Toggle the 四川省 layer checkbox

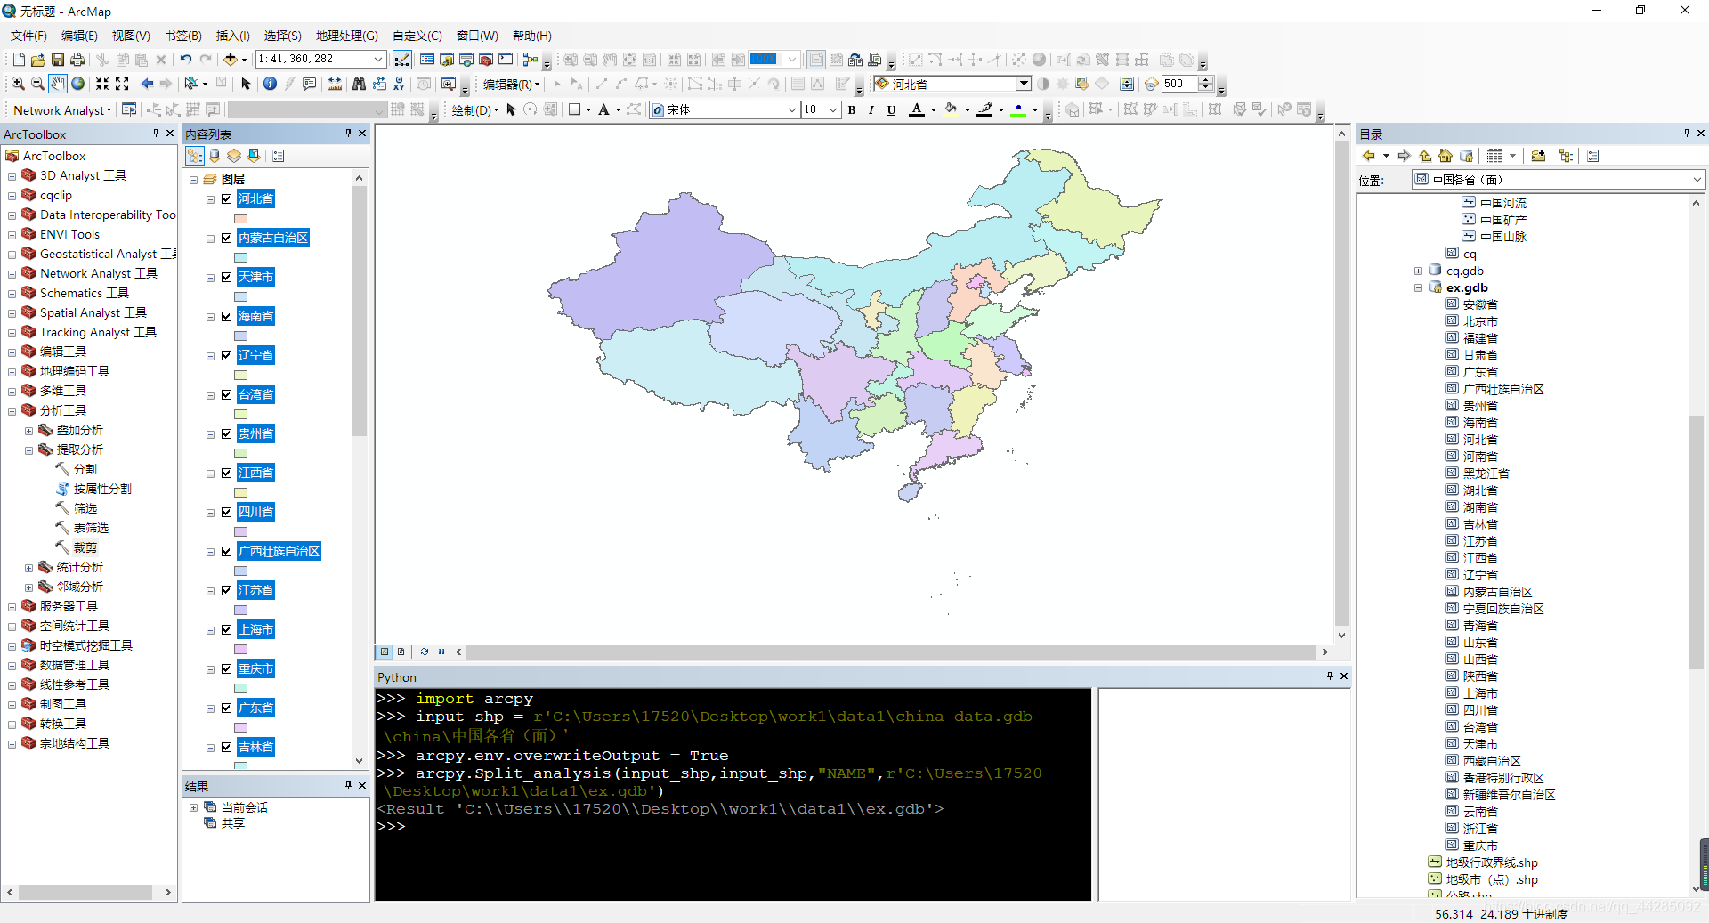pos(227,512)
